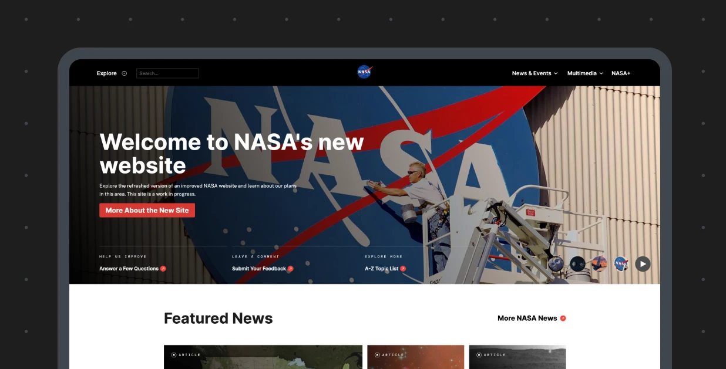Viewport: 726px width, 369px height.
Task: Click the NASA logo in the header
Action: pos(364,72)
